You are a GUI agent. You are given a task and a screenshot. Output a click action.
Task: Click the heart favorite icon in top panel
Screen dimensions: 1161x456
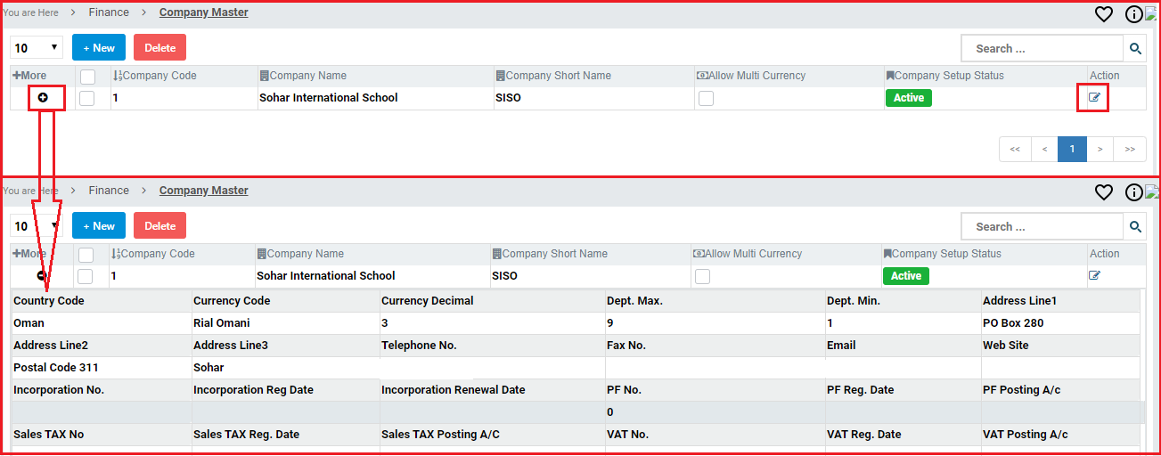tap(1104, 14)
